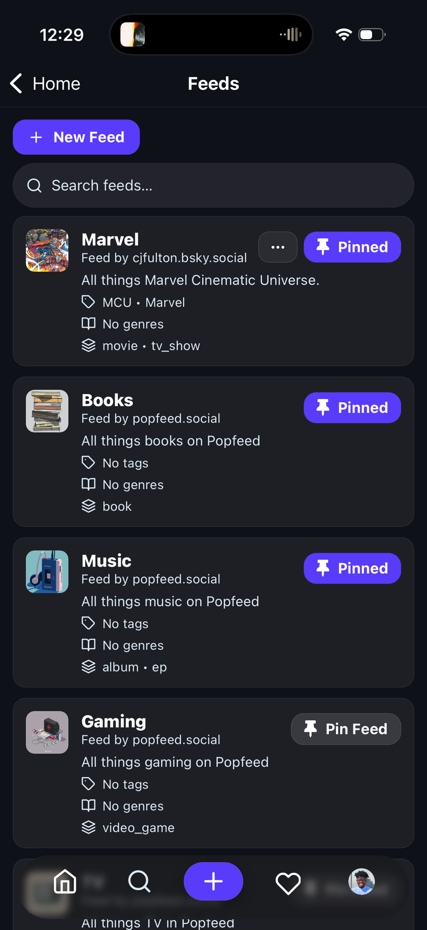This screenshot has height=930, width=427.
Task: Open search from bottom navigation bar
Action: pos(139,881)
